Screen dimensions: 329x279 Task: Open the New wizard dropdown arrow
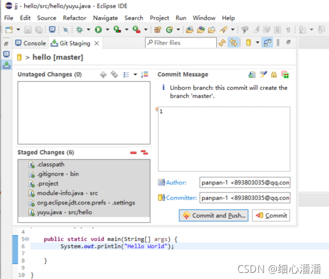[18, 30]
